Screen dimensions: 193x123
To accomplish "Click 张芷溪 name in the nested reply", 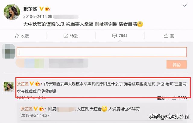I will pyautogui.click(x=27, y=109).
